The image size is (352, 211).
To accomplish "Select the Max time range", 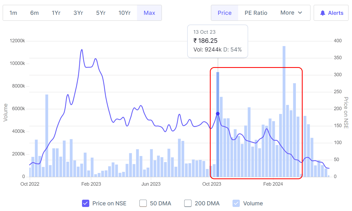I will coord(149,13).
